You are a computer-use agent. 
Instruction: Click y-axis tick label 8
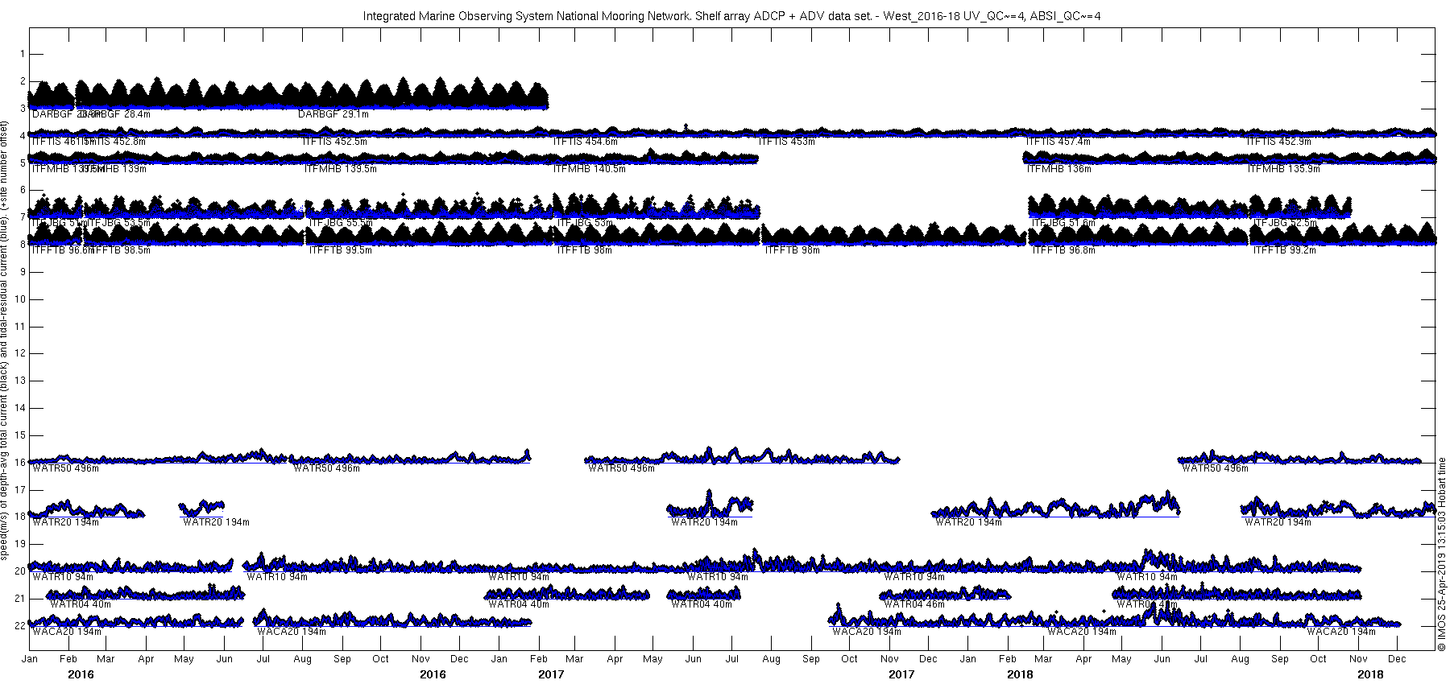(x=23, y=245)
